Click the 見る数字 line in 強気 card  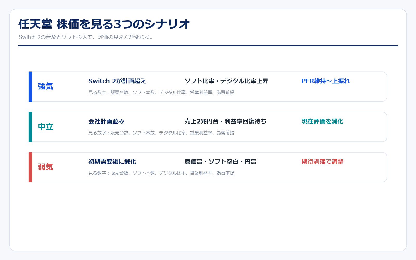coord(161,93)
